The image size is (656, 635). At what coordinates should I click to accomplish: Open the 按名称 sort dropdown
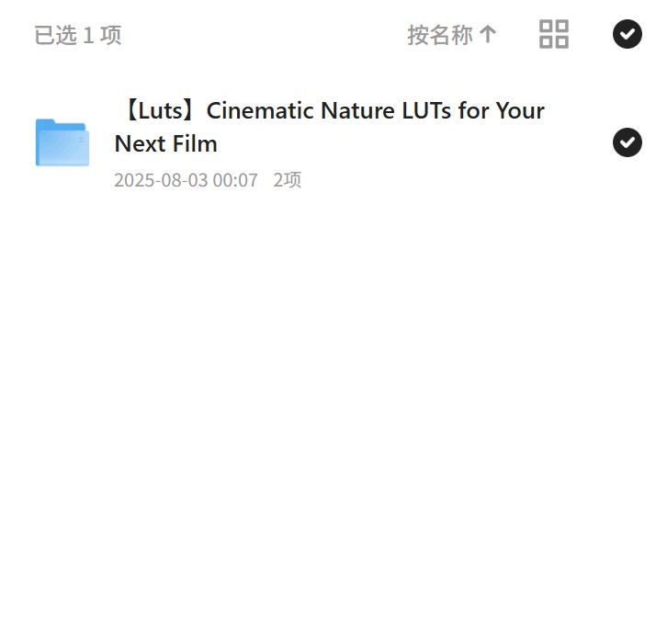click(x=452, y=34)
